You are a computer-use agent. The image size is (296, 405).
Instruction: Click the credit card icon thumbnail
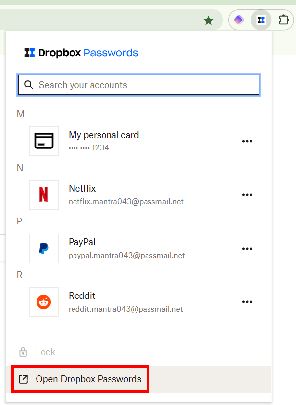click(44, 141)
